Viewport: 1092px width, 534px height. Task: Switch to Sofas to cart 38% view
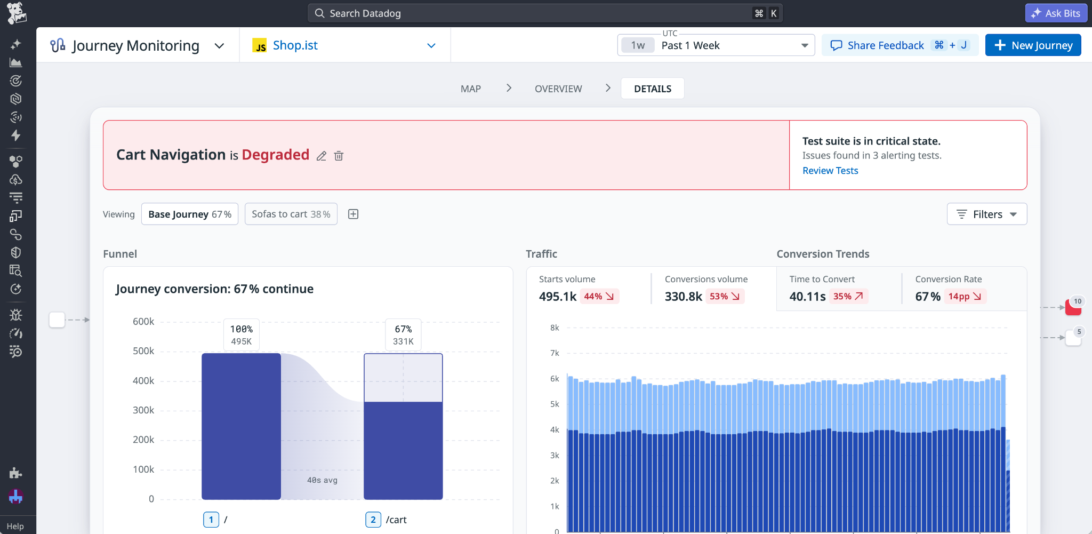(291, 214)
